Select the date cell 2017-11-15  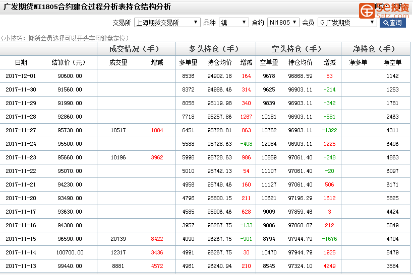click(21, 239)
